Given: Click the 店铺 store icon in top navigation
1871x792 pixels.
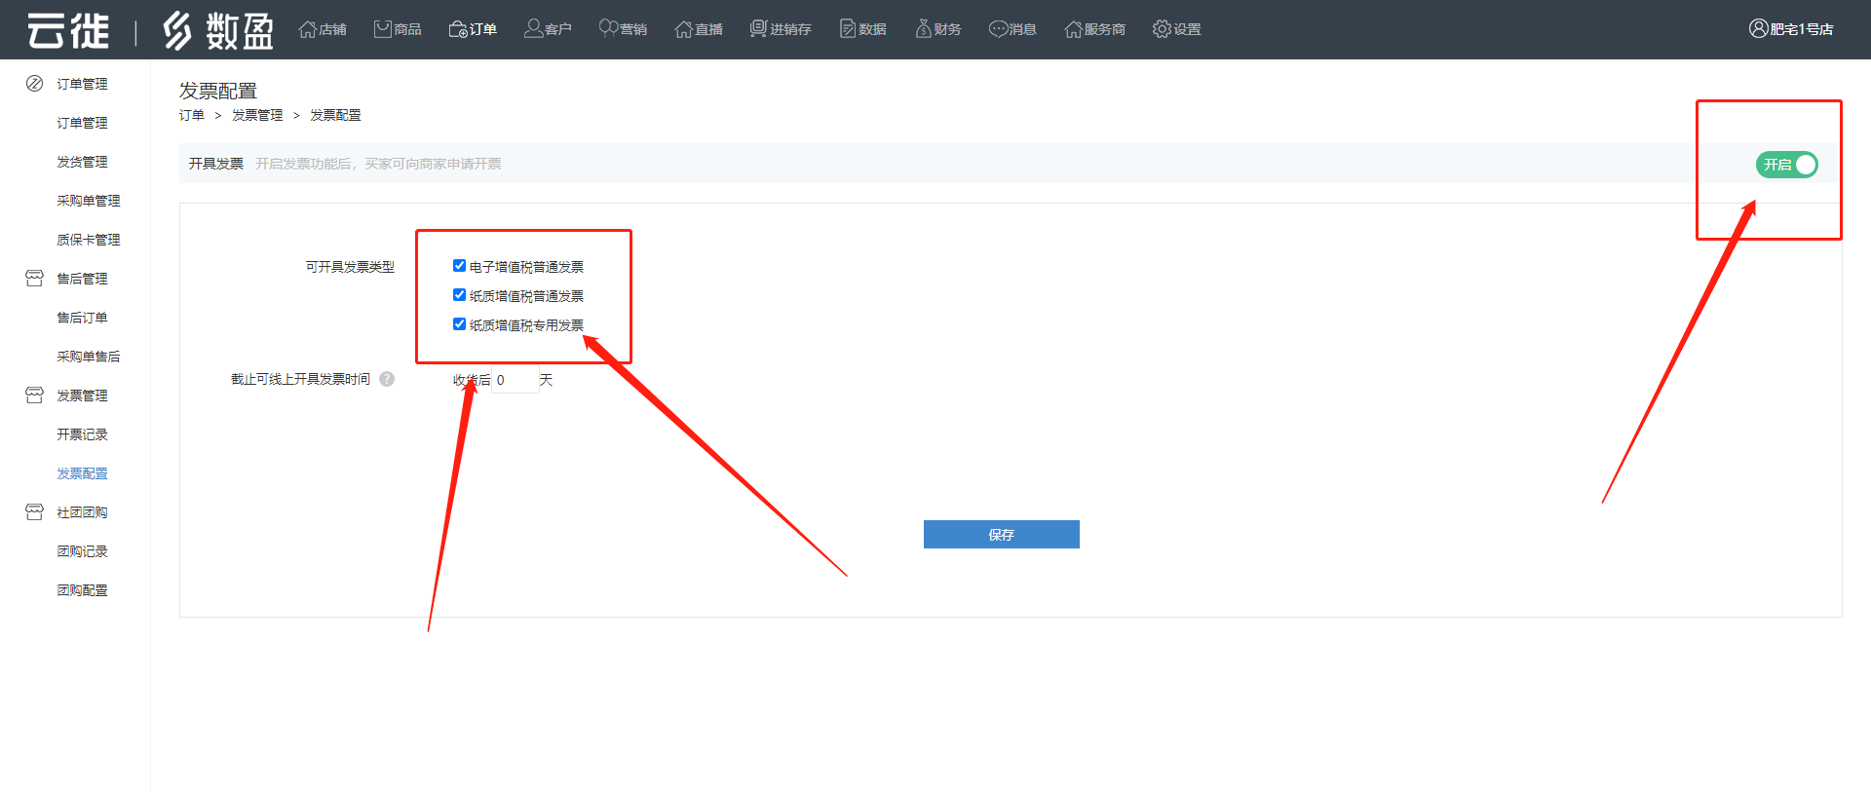Looking at the screenshot, I should click(308, 29).
